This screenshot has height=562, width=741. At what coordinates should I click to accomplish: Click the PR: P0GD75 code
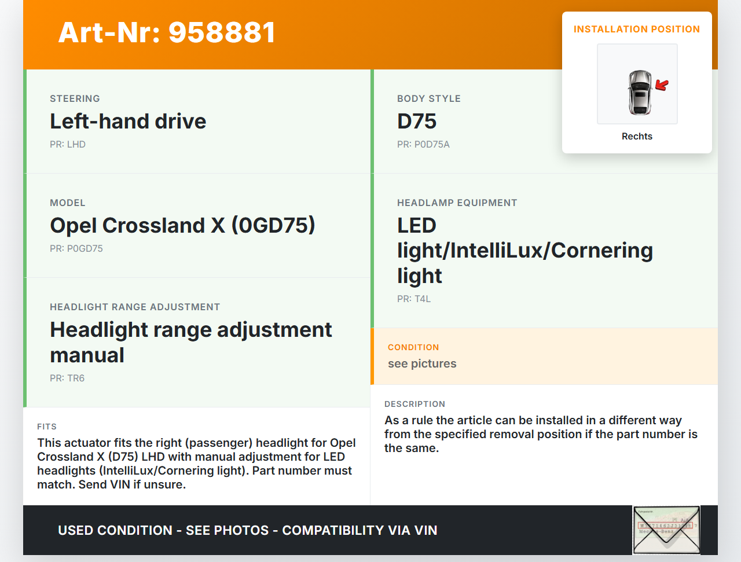[x=76, y=248]
